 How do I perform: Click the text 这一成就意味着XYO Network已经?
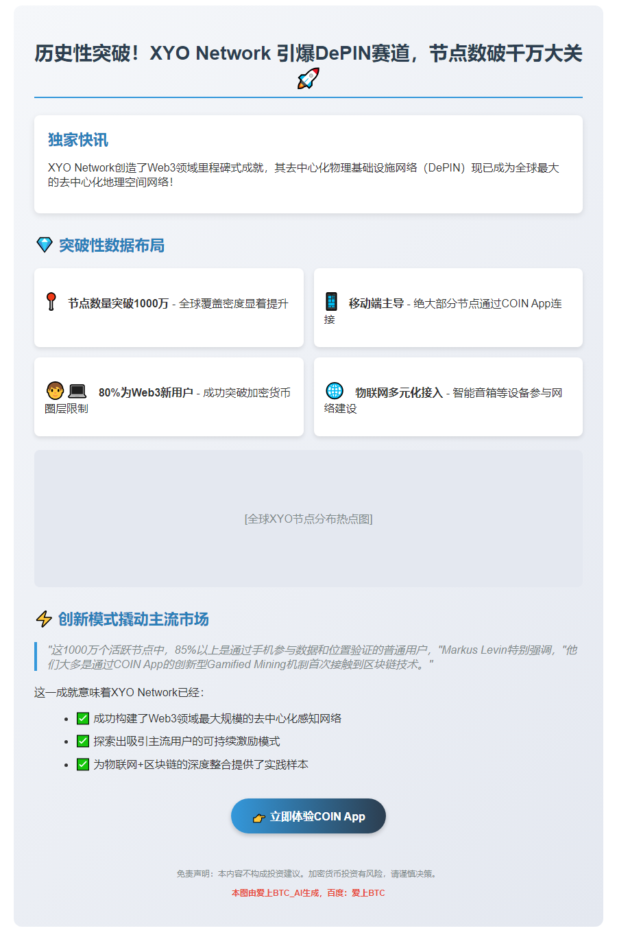coord(119,692)
